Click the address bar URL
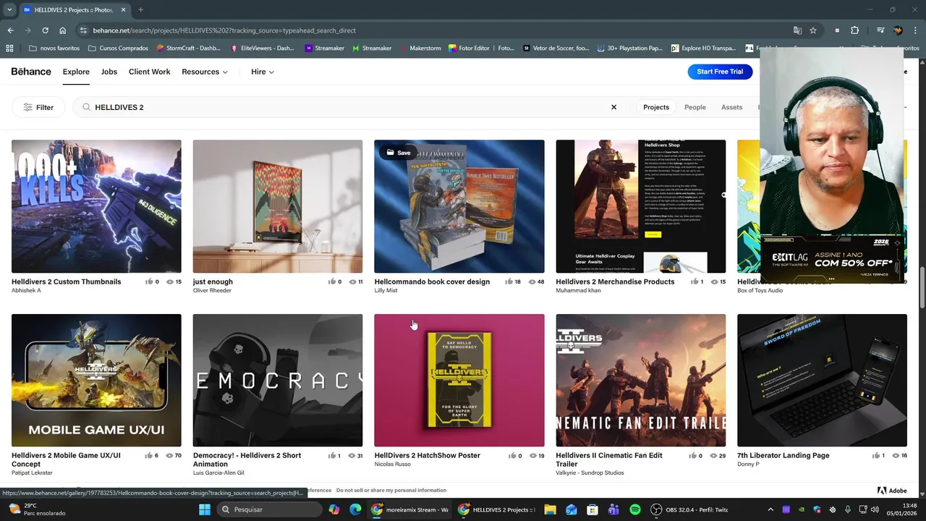The width and height of the screenshot is (926, 521). point(224,30)
